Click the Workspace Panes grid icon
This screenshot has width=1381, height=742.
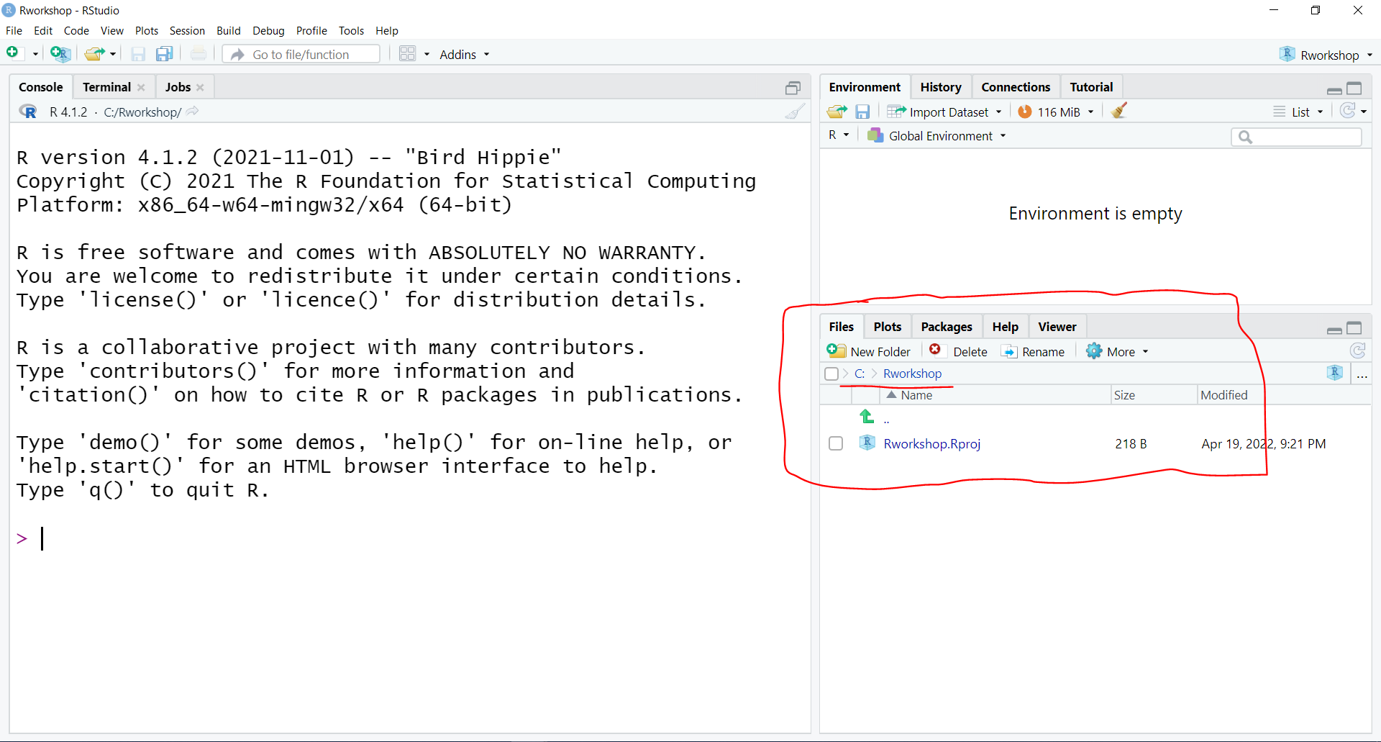click(x=408, y=54)
